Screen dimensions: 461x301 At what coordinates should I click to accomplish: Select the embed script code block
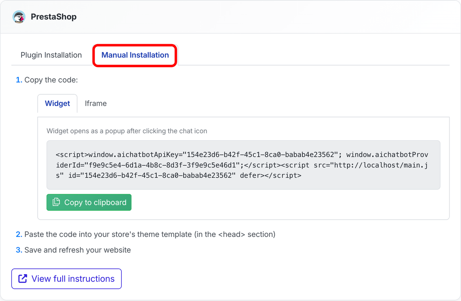(244, 165)
